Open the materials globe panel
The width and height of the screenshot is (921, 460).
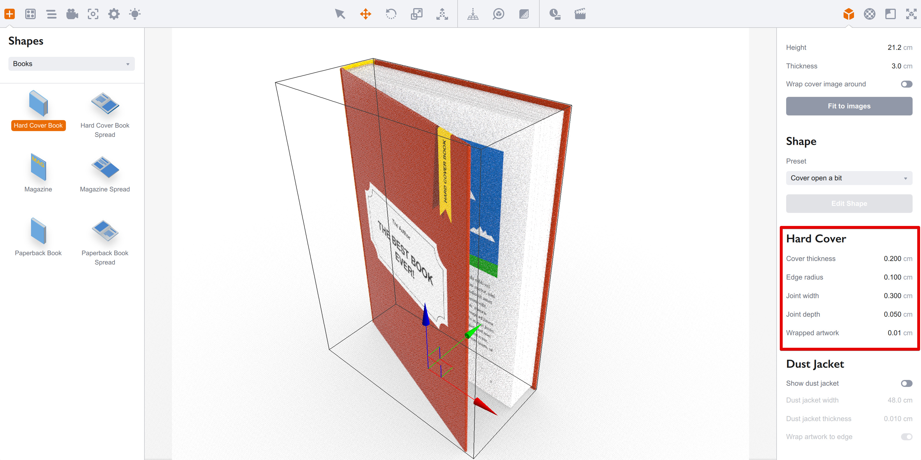(x=869, y=14)
